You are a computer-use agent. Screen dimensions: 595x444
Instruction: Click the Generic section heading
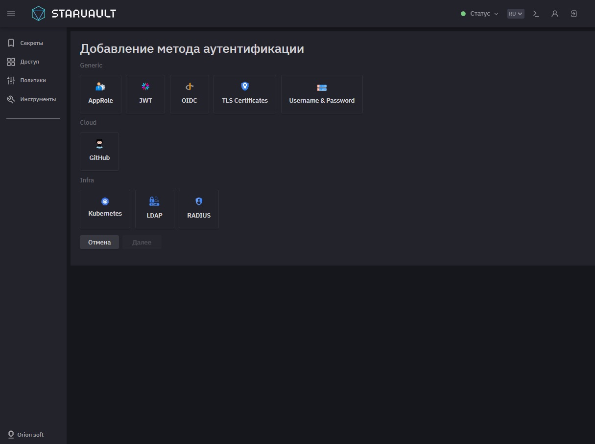coord(91,65)
